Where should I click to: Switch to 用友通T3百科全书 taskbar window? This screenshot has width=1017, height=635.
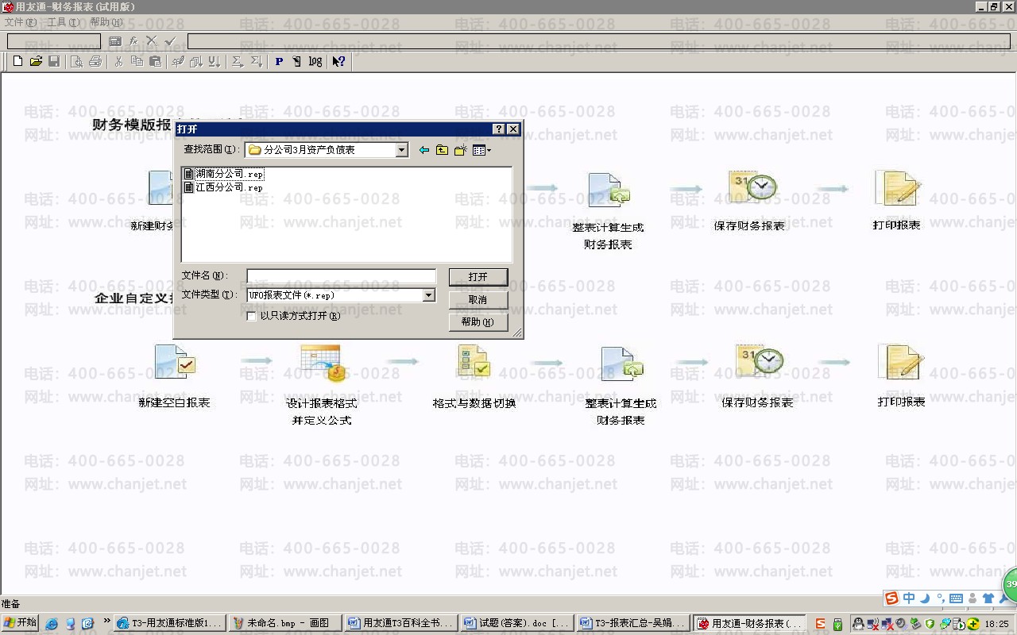point(402,623)
